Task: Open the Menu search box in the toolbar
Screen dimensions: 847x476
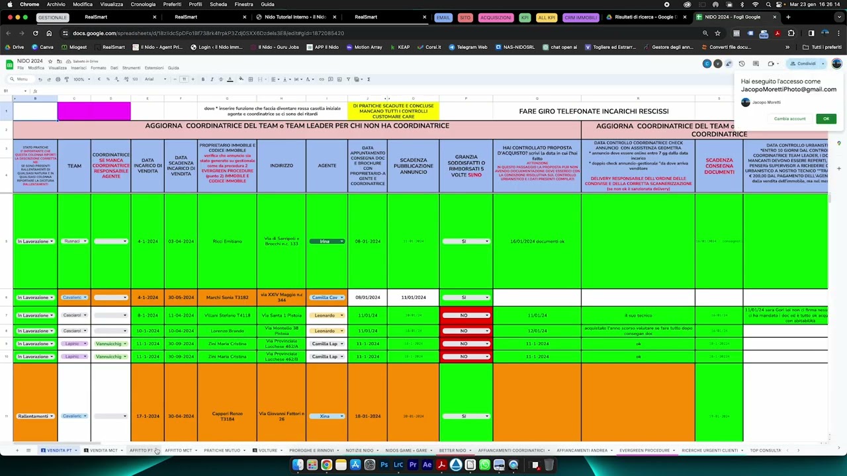Action: (x=21, y=79)
